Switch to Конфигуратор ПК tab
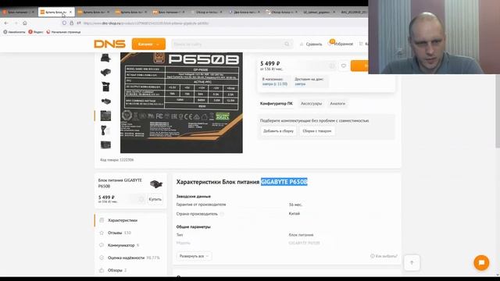This screenshot has width=500, height=281. click(x=276, y=104)
